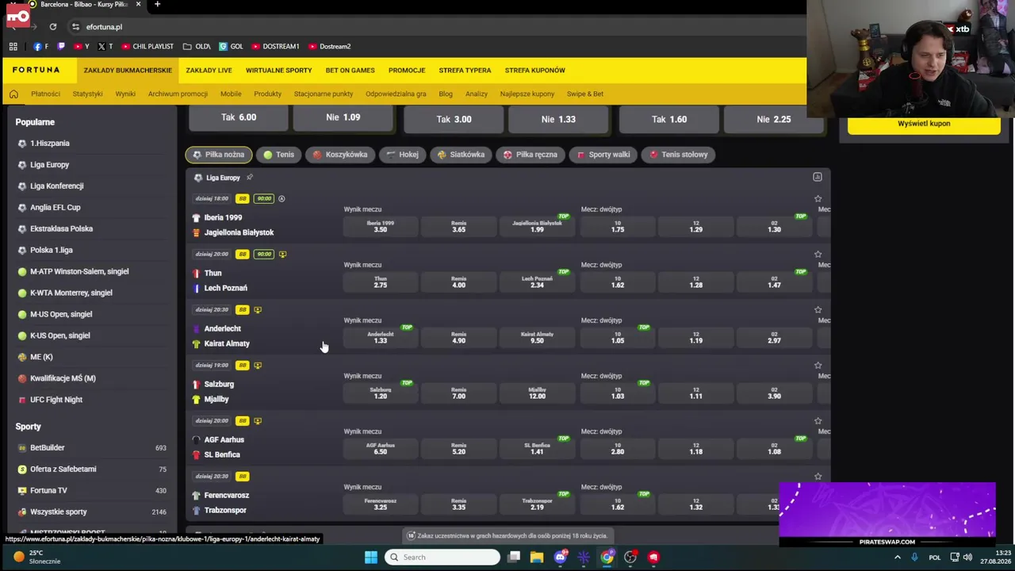Image resolution: width=1015 pixels, height=571 pixels.
Task: Favorite the Salzburg vs Mjallby match
Action: (818, 366)
